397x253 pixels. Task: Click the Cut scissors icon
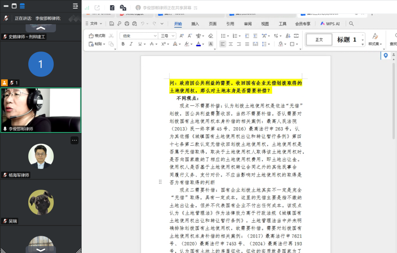pos(111,36)
